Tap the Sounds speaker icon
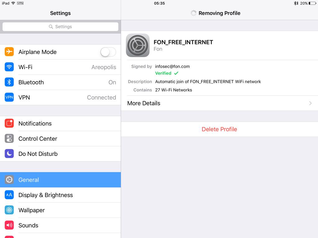The height and width of the screenshot is (238, 318). click(9, 225)
